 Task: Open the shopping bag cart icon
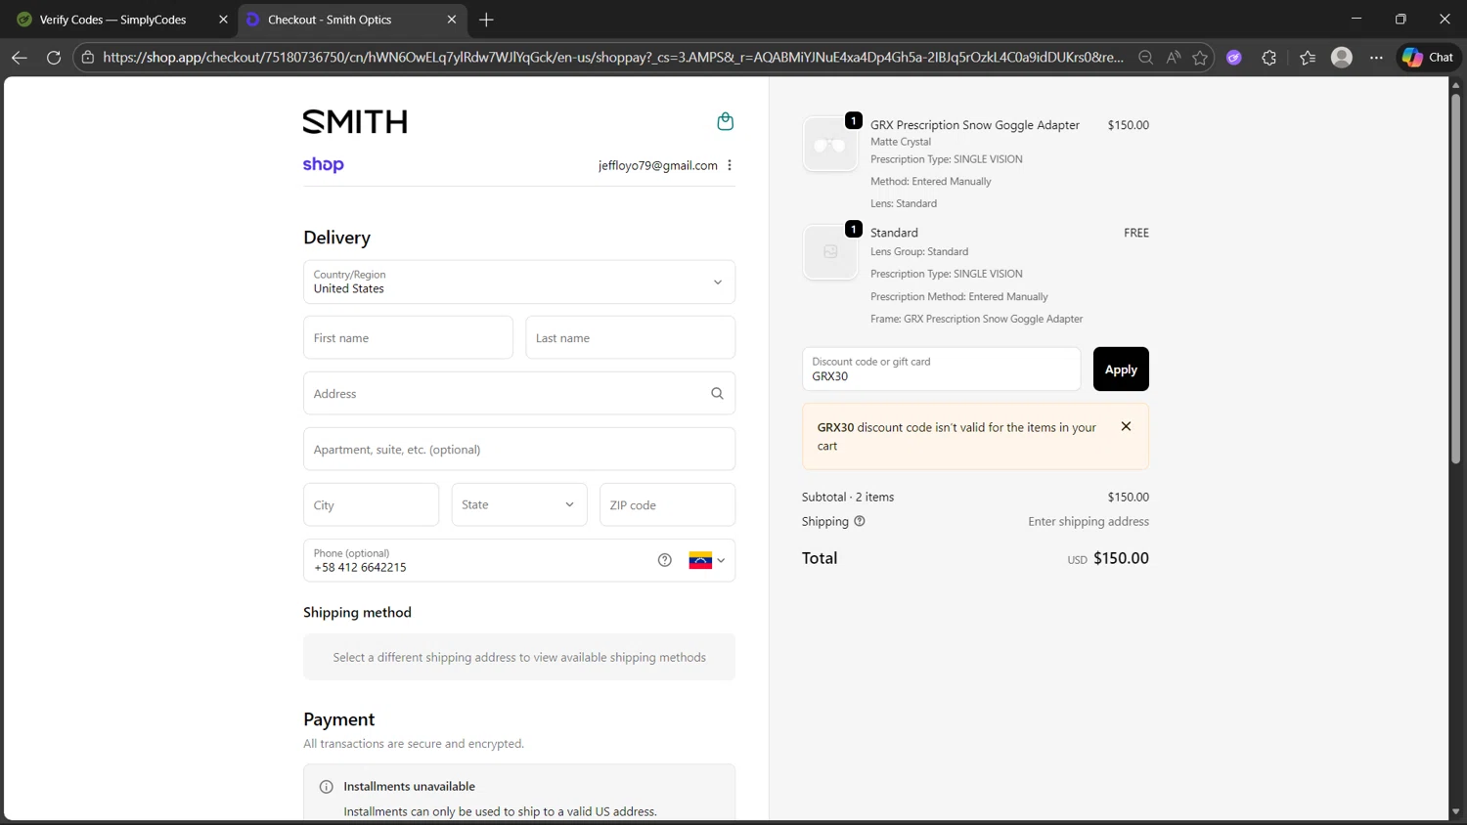pyautogui.click(x=725, y=121)
